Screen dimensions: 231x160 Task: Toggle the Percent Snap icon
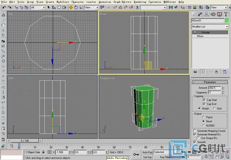(125, 7)
